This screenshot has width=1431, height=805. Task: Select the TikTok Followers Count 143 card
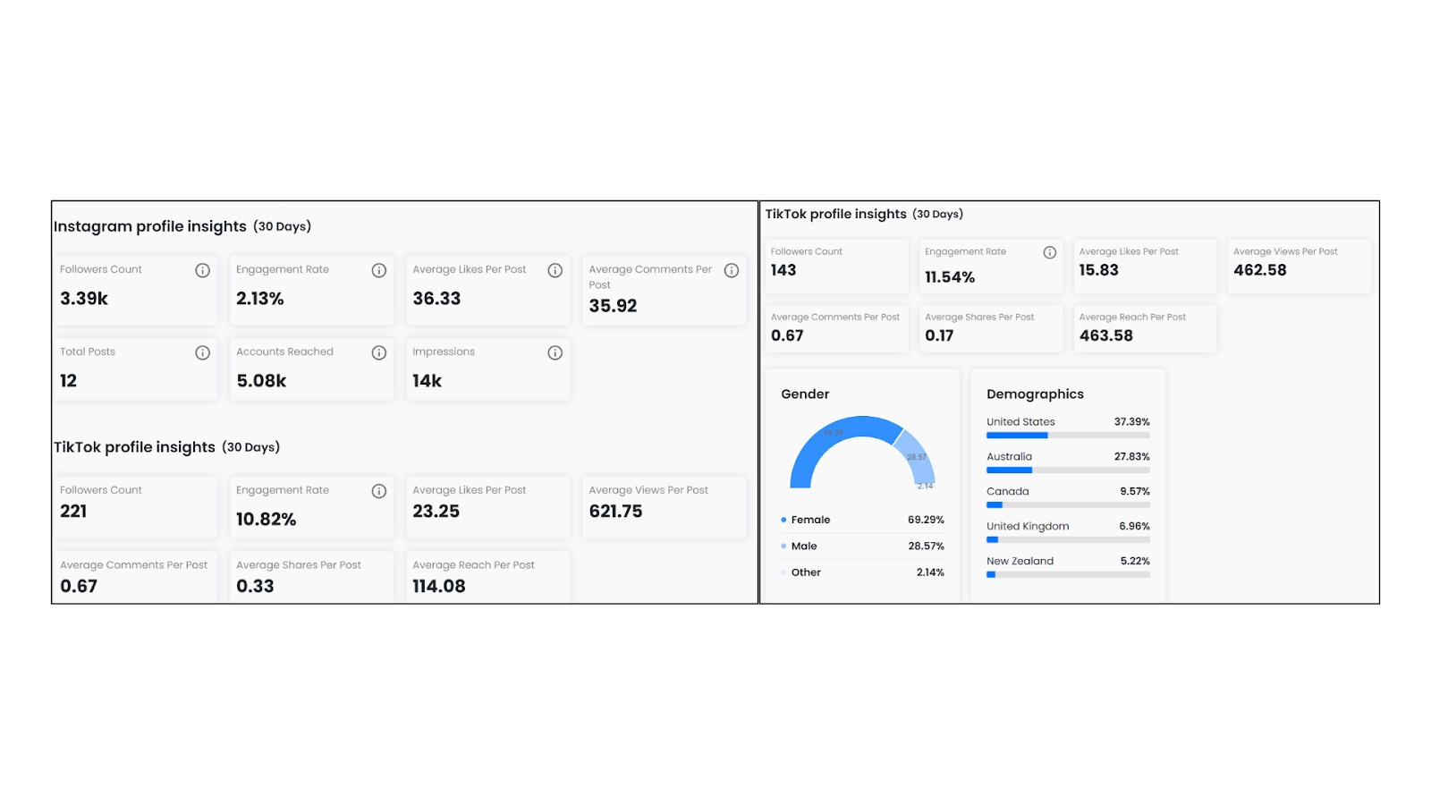coord(835,266)
